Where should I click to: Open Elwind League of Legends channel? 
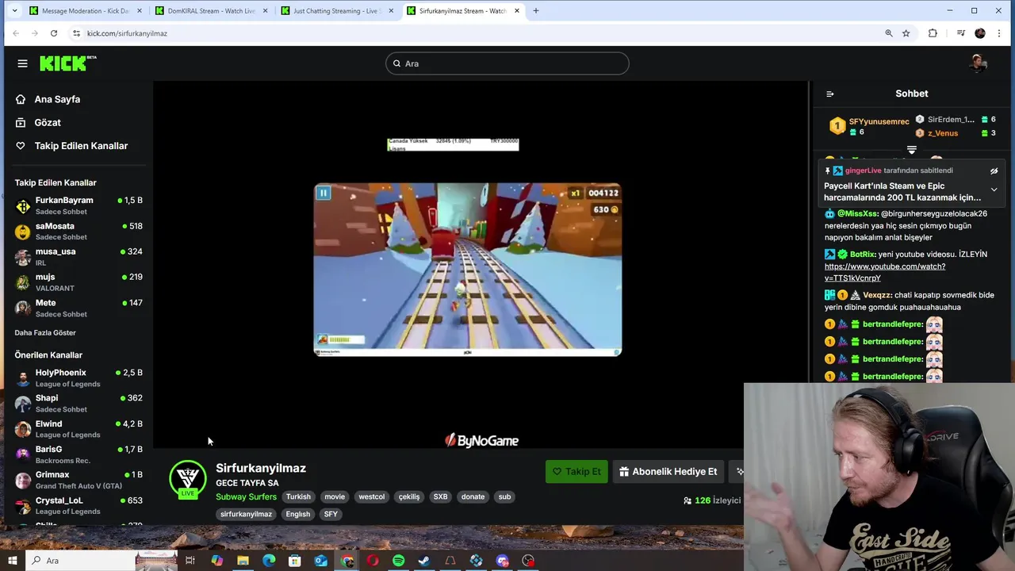[x=77, y=428]
